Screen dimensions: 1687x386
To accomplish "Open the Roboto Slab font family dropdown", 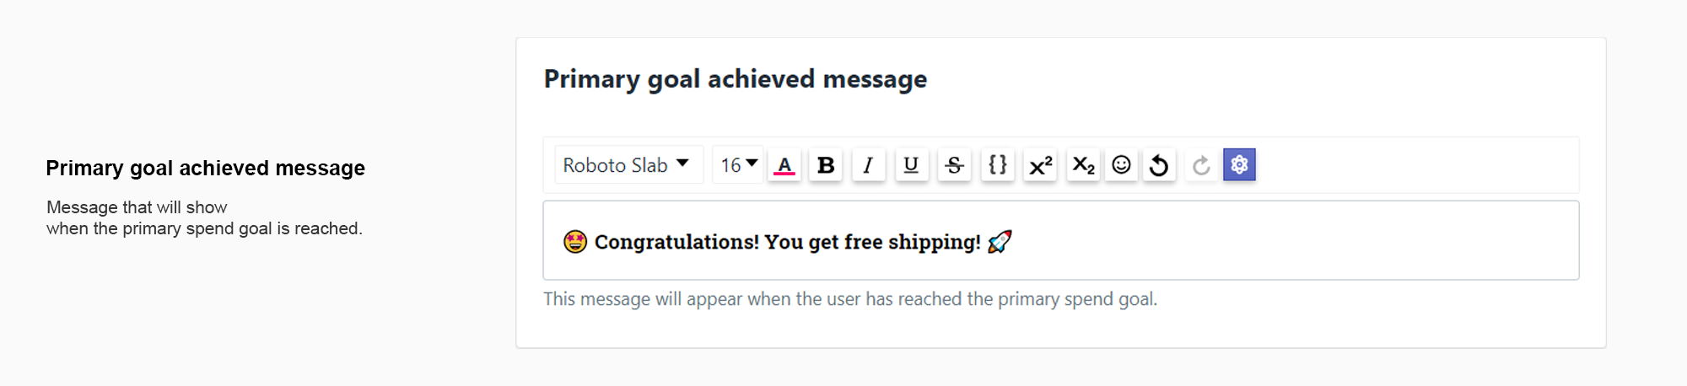I will (628, 165).
